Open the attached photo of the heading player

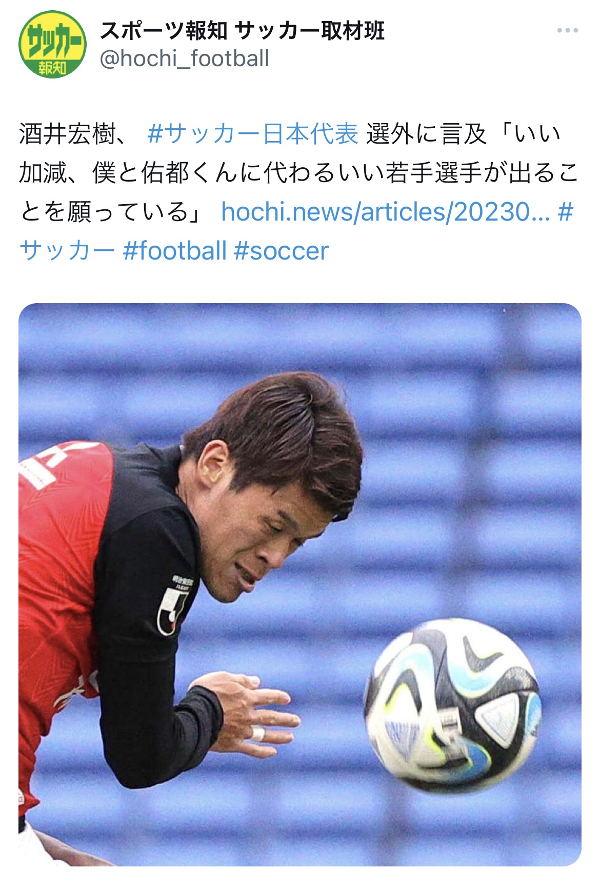pos(300,585)
